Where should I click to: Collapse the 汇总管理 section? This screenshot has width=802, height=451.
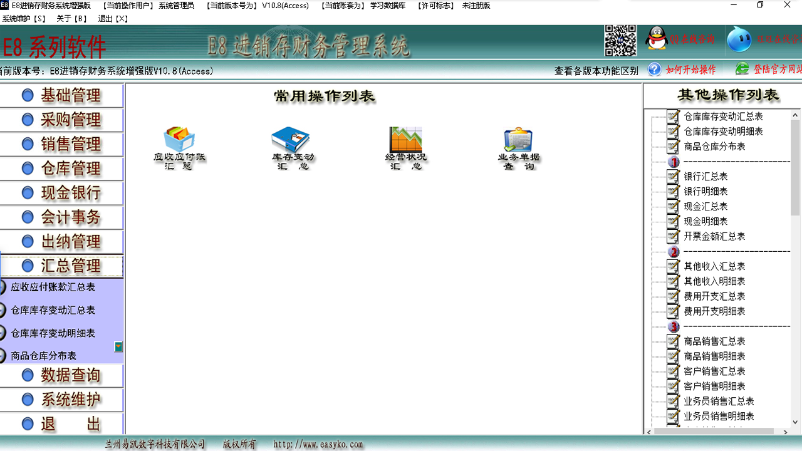click(61, 266)
